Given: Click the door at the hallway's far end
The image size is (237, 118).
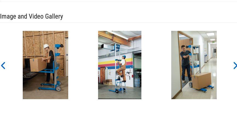Looking at the screenshot, I should coord(214,52).
